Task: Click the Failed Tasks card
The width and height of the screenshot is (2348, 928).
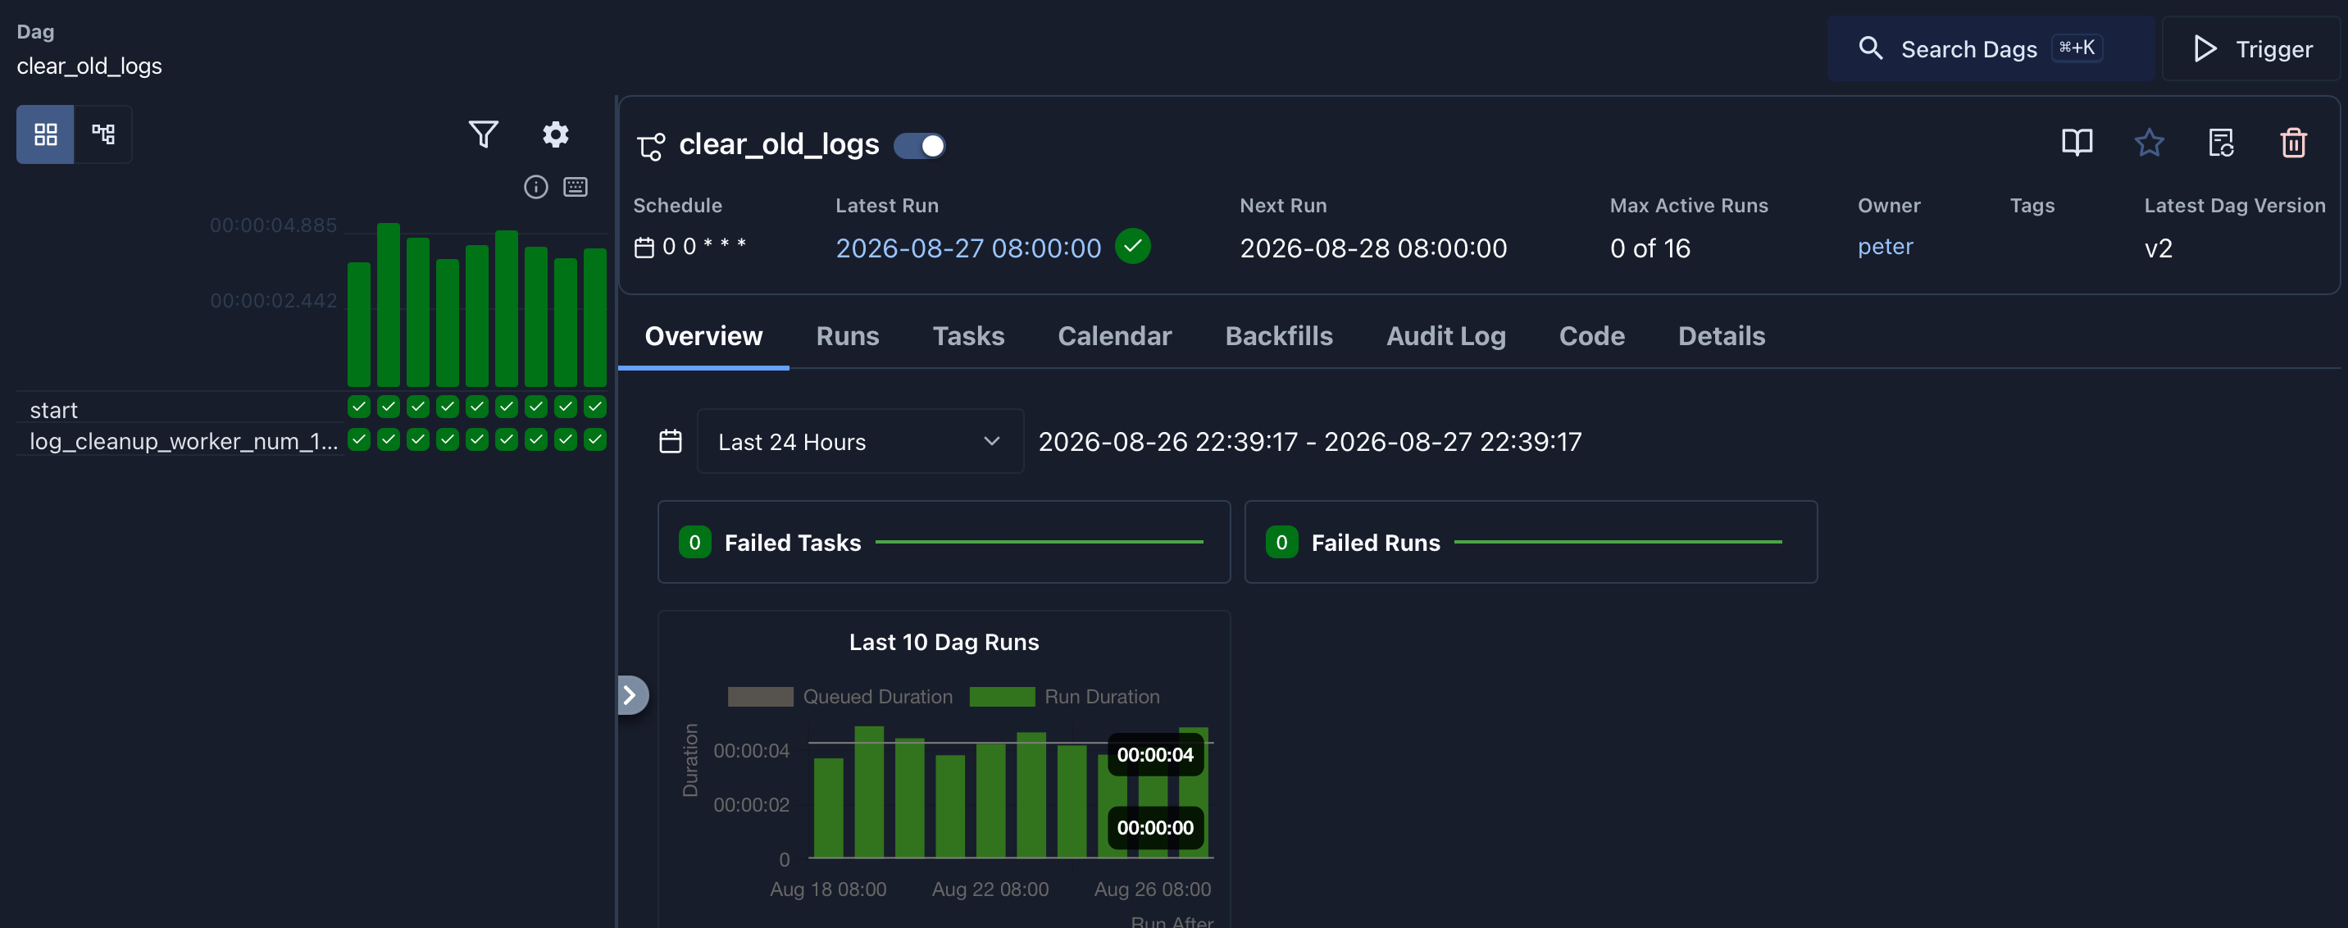Action: point(944,542)
